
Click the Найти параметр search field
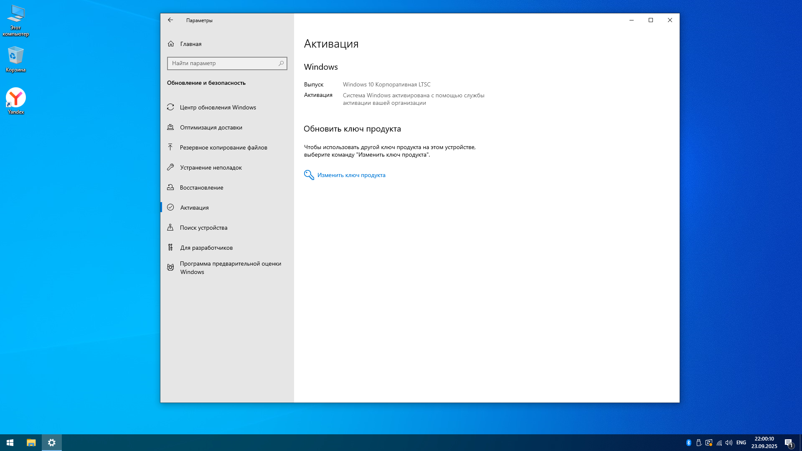point(227,63)
